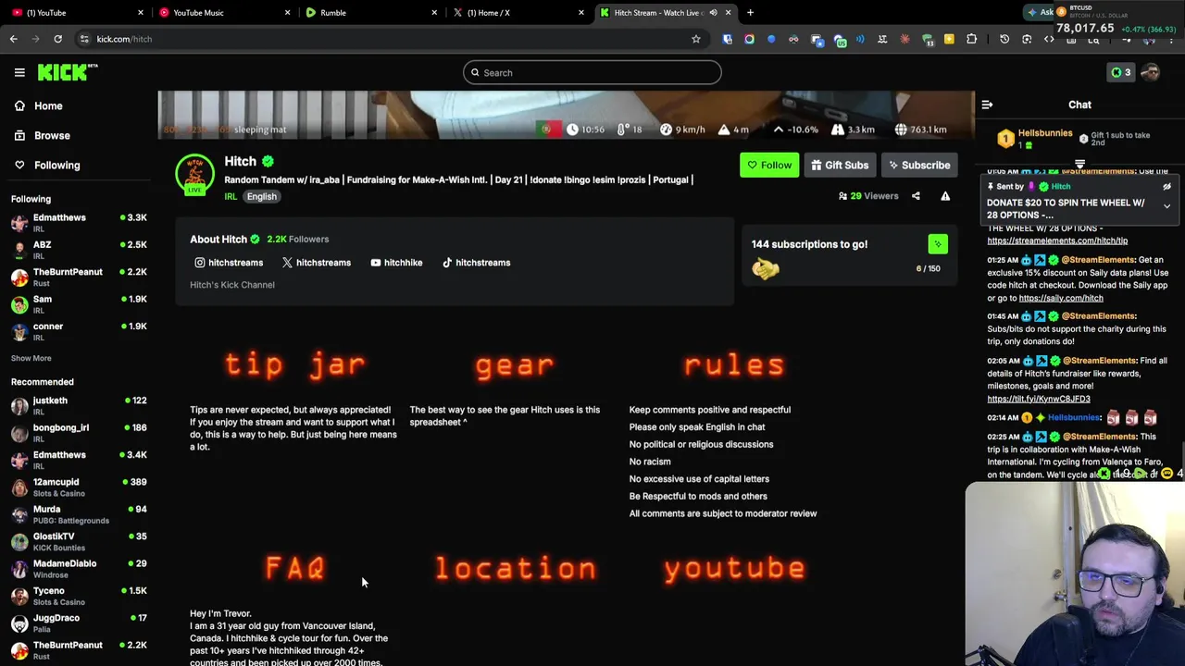Open the 12amcupid recommended channel
The height and width of the screenshot is (666, 1185).
tap(79, 487)
